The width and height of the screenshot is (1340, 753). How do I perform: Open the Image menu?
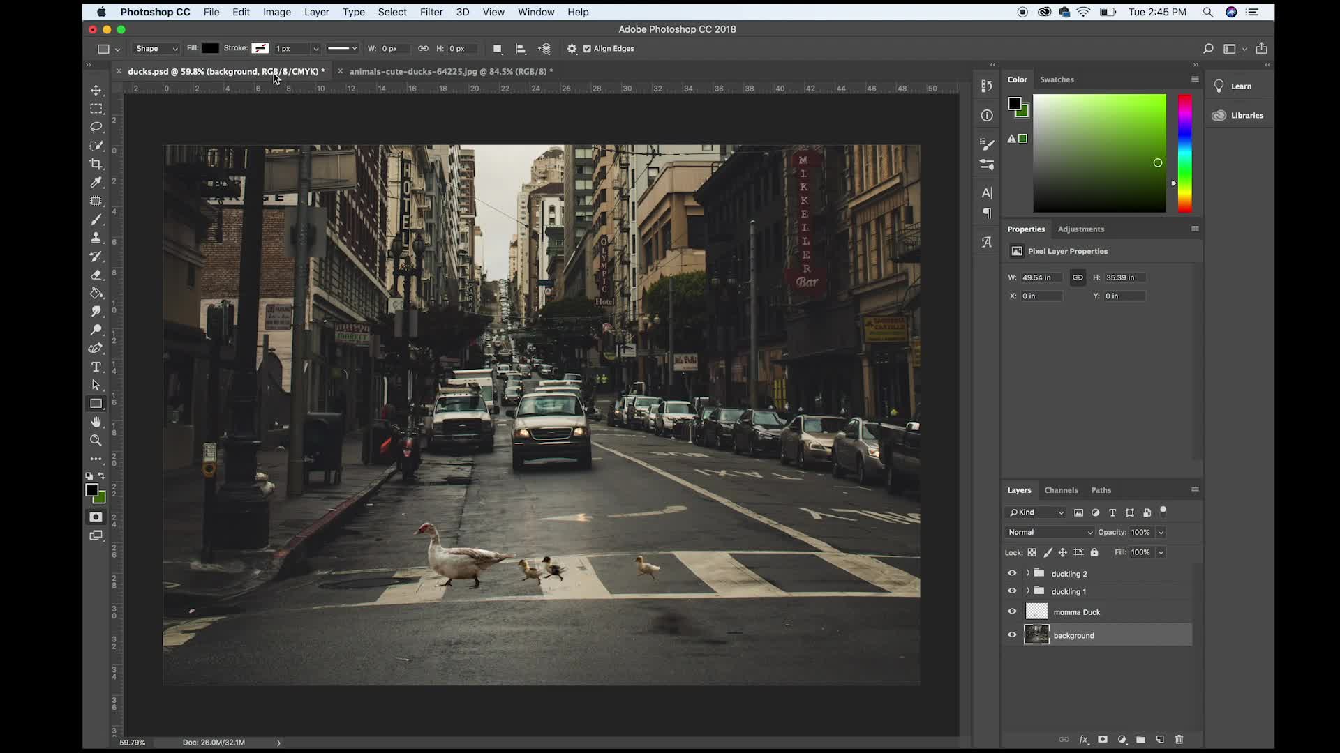[x=276, y=12]
